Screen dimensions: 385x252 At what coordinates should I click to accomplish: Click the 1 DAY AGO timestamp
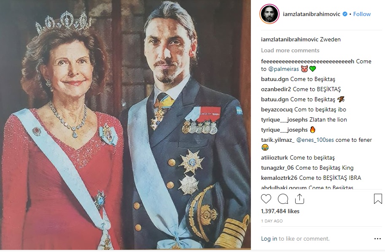(272, 221)
